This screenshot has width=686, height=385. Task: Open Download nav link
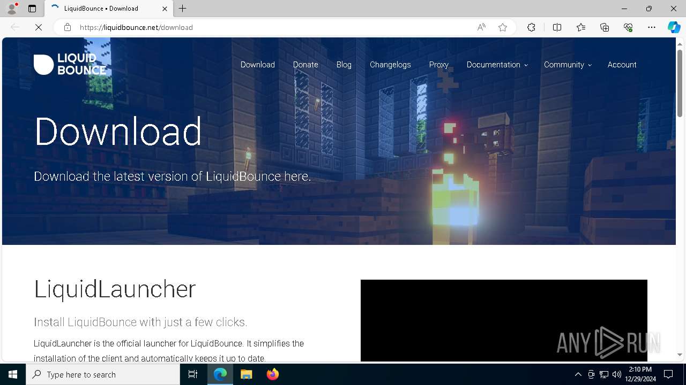[257, 65]
